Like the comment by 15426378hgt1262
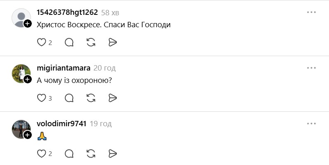329x165 pixels. click(x=42, y=42)
